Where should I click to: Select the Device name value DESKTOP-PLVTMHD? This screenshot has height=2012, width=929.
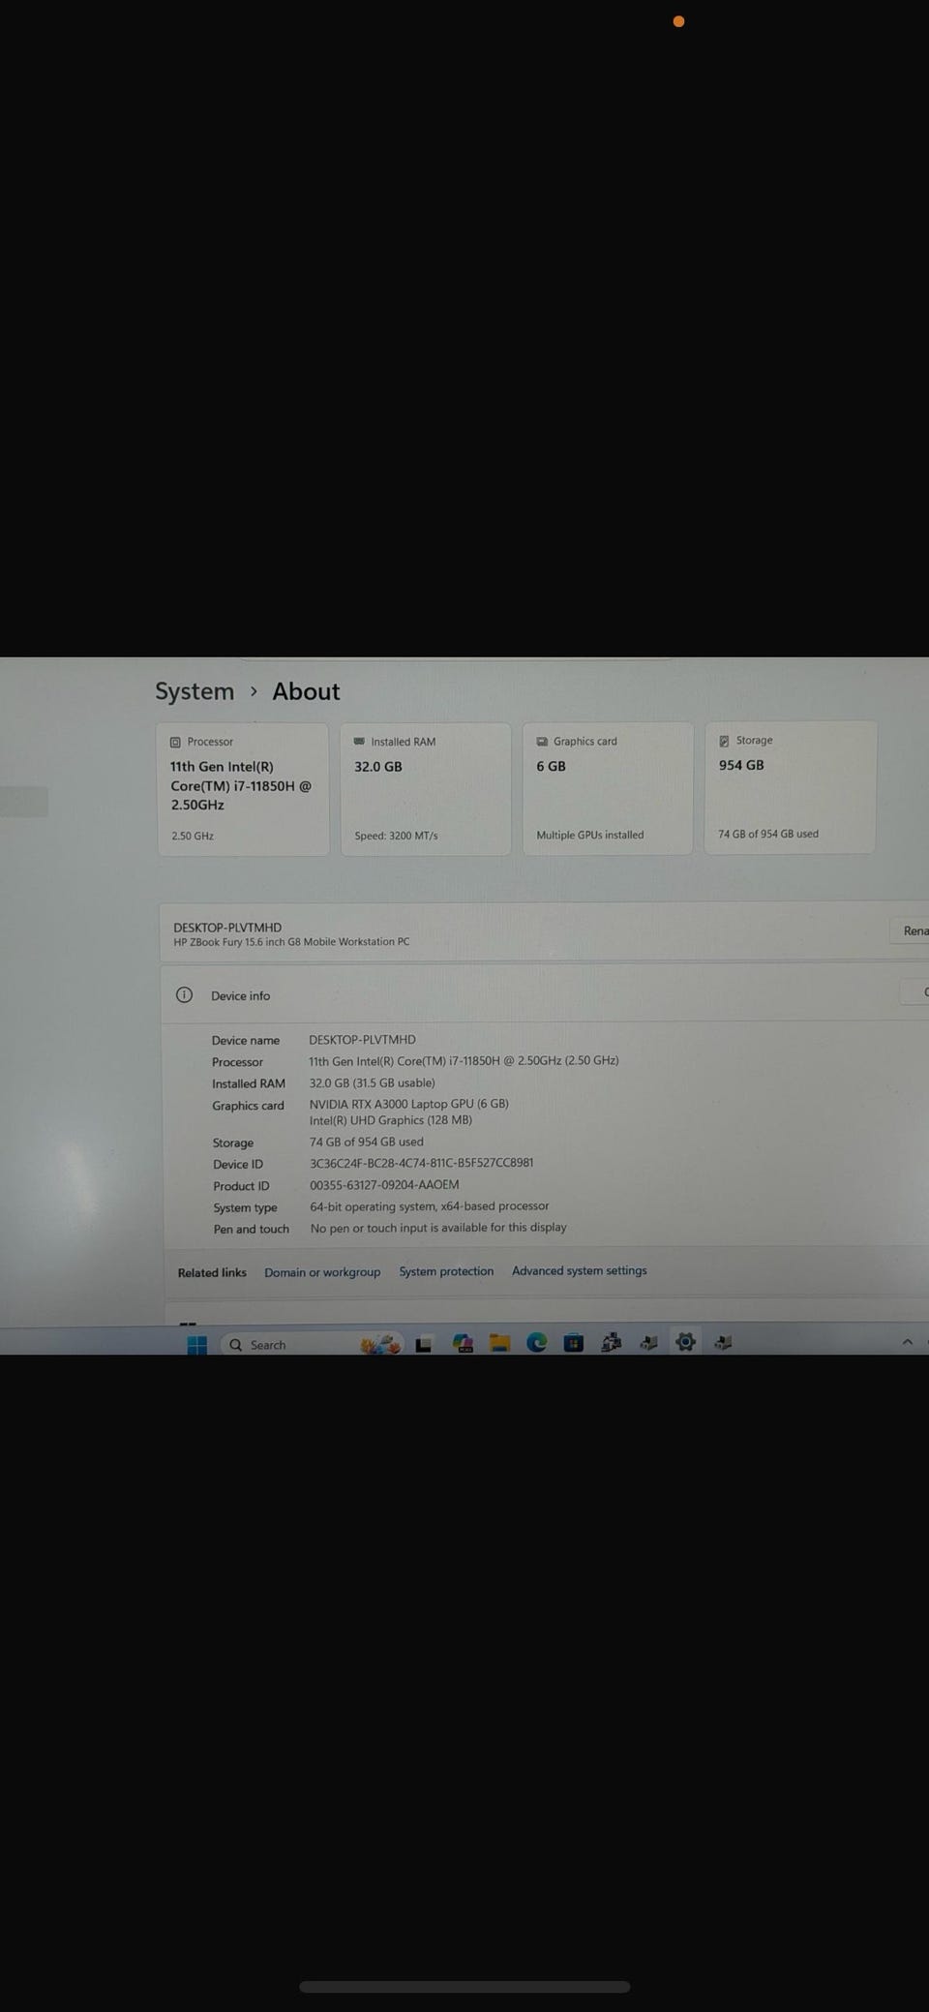362,1039
